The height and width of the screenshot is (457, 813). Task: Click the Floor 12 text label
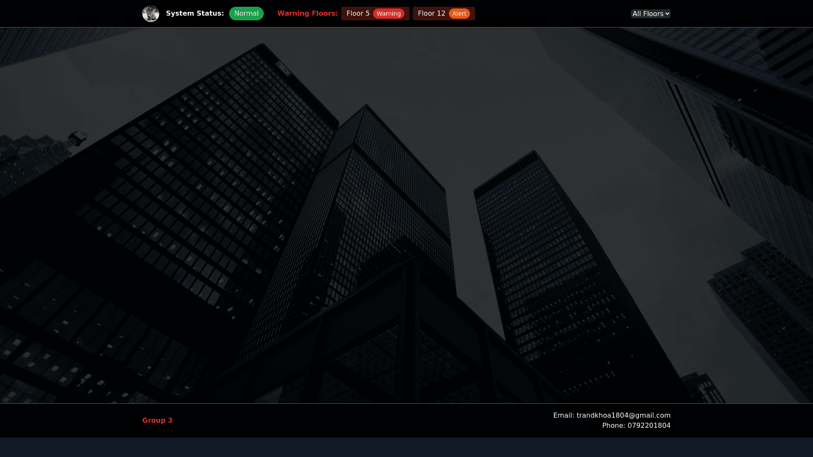pos(431,14)
